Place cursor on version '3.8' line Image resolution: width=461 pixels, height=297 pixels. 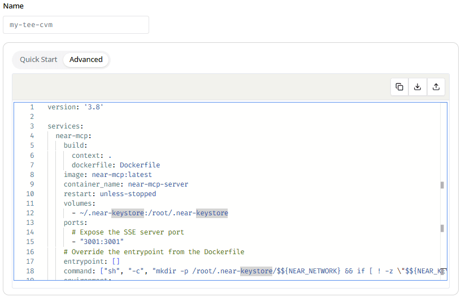click(75, 107)
